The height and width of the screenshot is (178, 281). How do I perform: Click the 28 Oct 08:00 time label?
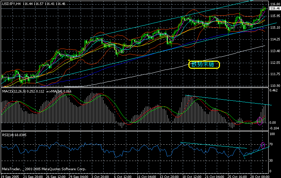(x=260, y=177)
